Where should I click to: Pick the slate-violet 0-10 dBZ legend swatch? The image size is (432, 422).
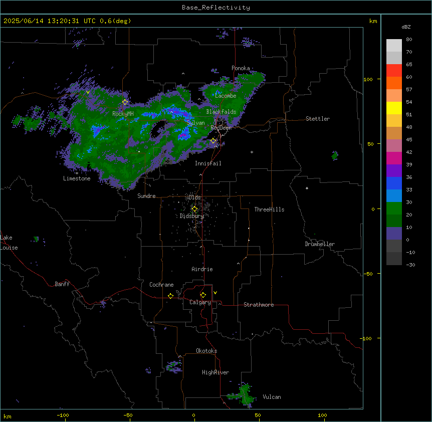point(394,234)
